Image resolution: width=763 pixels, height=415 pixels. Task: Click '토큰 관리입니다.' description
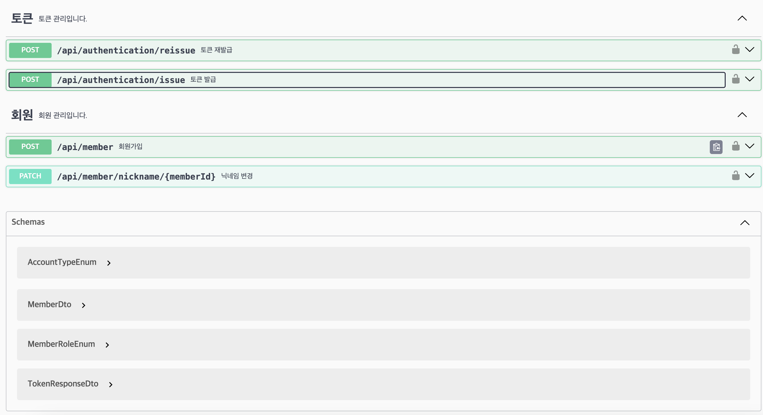pyautogui.click(x=63, y=19)
